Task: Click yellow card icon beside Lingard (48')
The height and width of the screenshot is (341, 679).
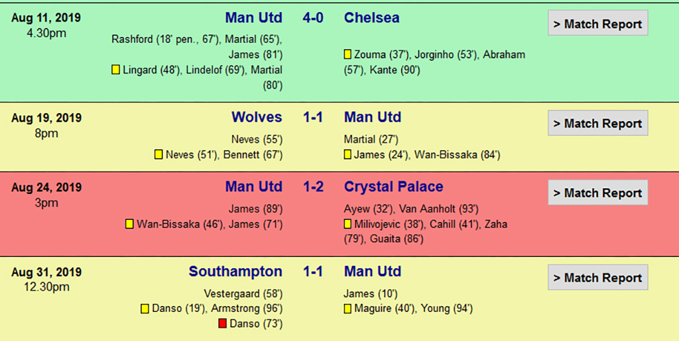Action: click(x=115, y=70)
